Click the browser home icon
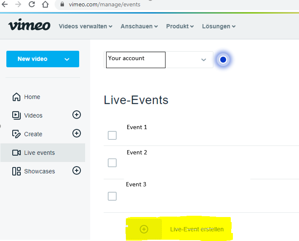The height and width of the screenshot is (241, 299). point(45,5)
